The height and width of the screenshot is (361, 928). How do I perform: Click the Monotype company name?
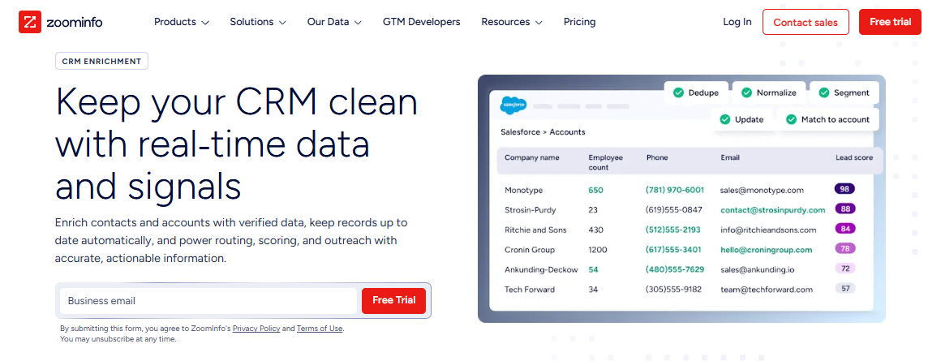click(523, 191)
